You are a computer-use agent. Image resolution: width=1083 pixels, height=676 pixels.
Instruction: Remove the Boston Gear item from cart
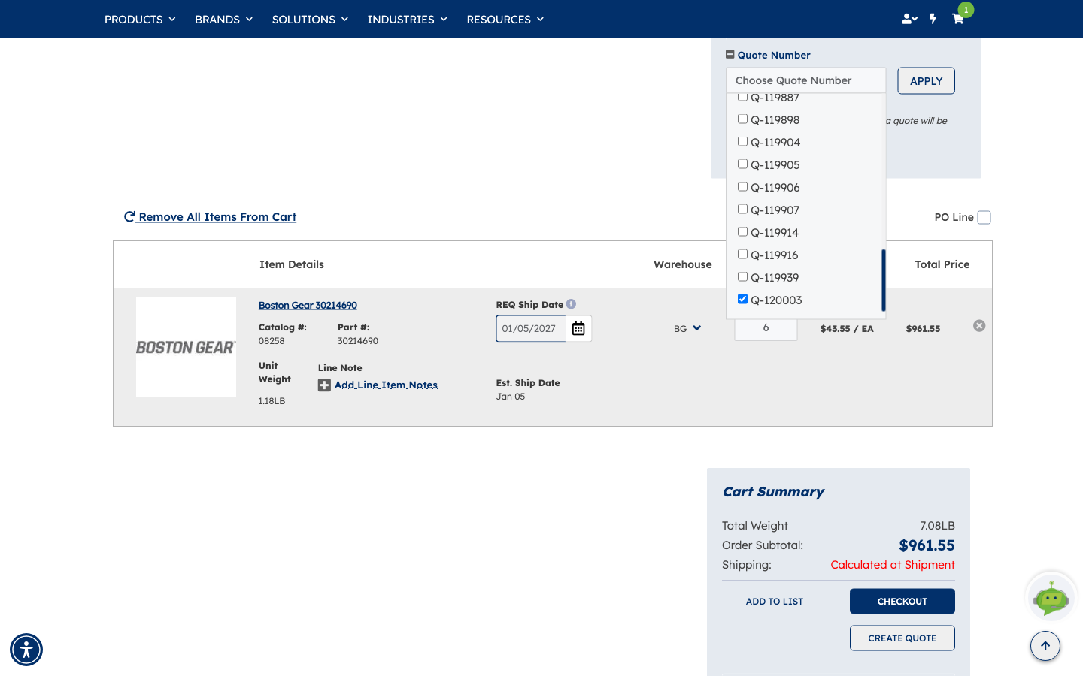[x=979, y=326]
